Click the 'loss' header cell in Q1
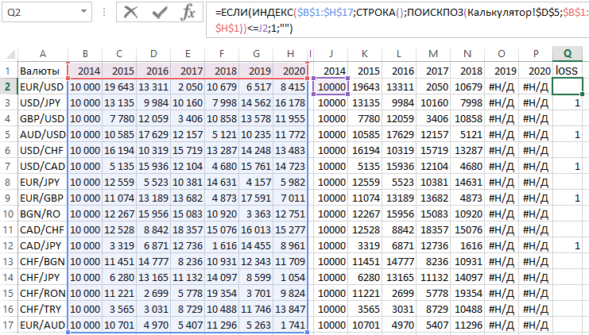Image resolution: width=589 pixels, height=335 pixels. pyautogui.click(x=568, y=71)
